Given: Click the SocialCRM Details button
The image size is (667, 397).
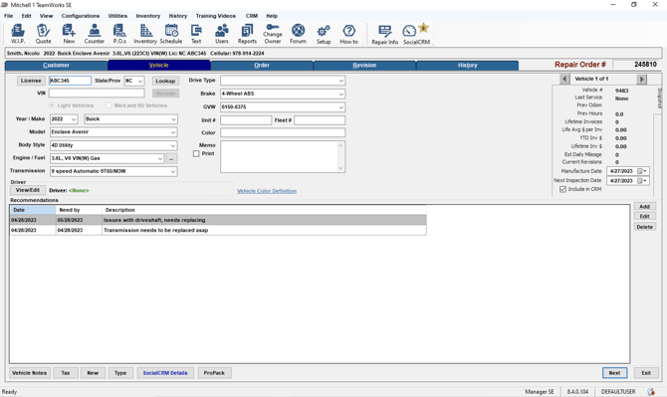Looking at the screenshot, I should tap(165, 373).
